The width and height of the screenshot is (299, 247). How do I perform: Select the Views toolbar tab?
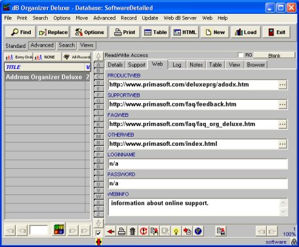click(87, 45)
